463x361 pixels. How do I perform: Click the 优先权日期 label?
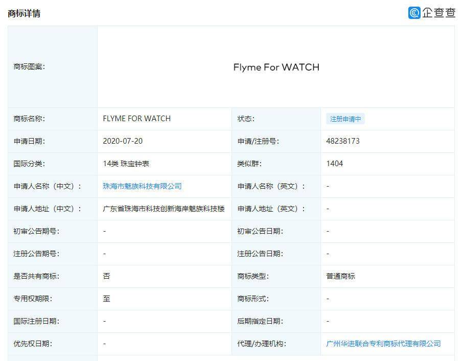click(x=33, y=344)
